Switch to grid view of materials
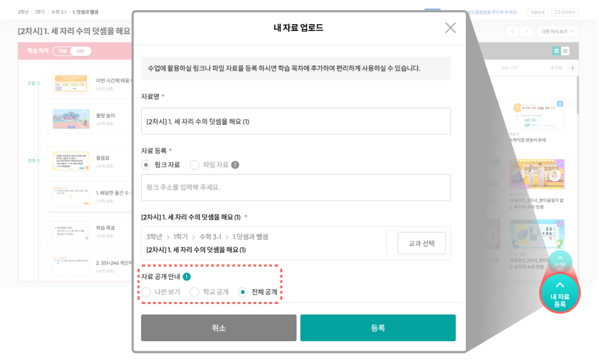The height and width of the screenshot is (364, 599). coord(557,51)
